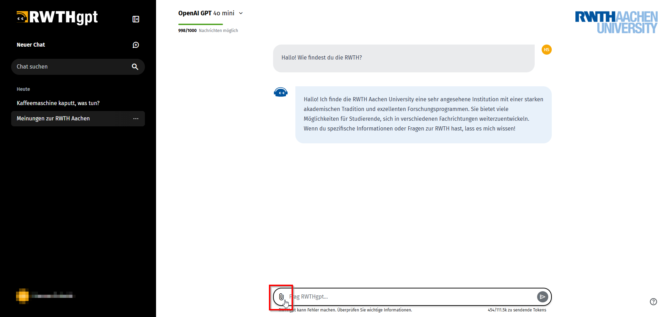Click the 998/1000 message progress bar
The image size is (666, 317).
pos(200,24)
